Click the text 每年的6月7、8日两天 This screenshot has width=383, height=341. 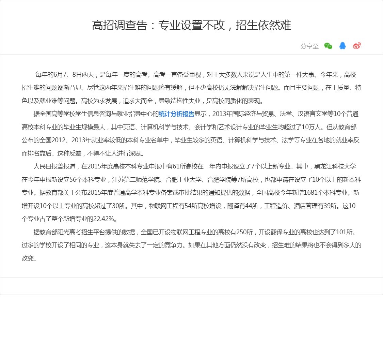65,75
